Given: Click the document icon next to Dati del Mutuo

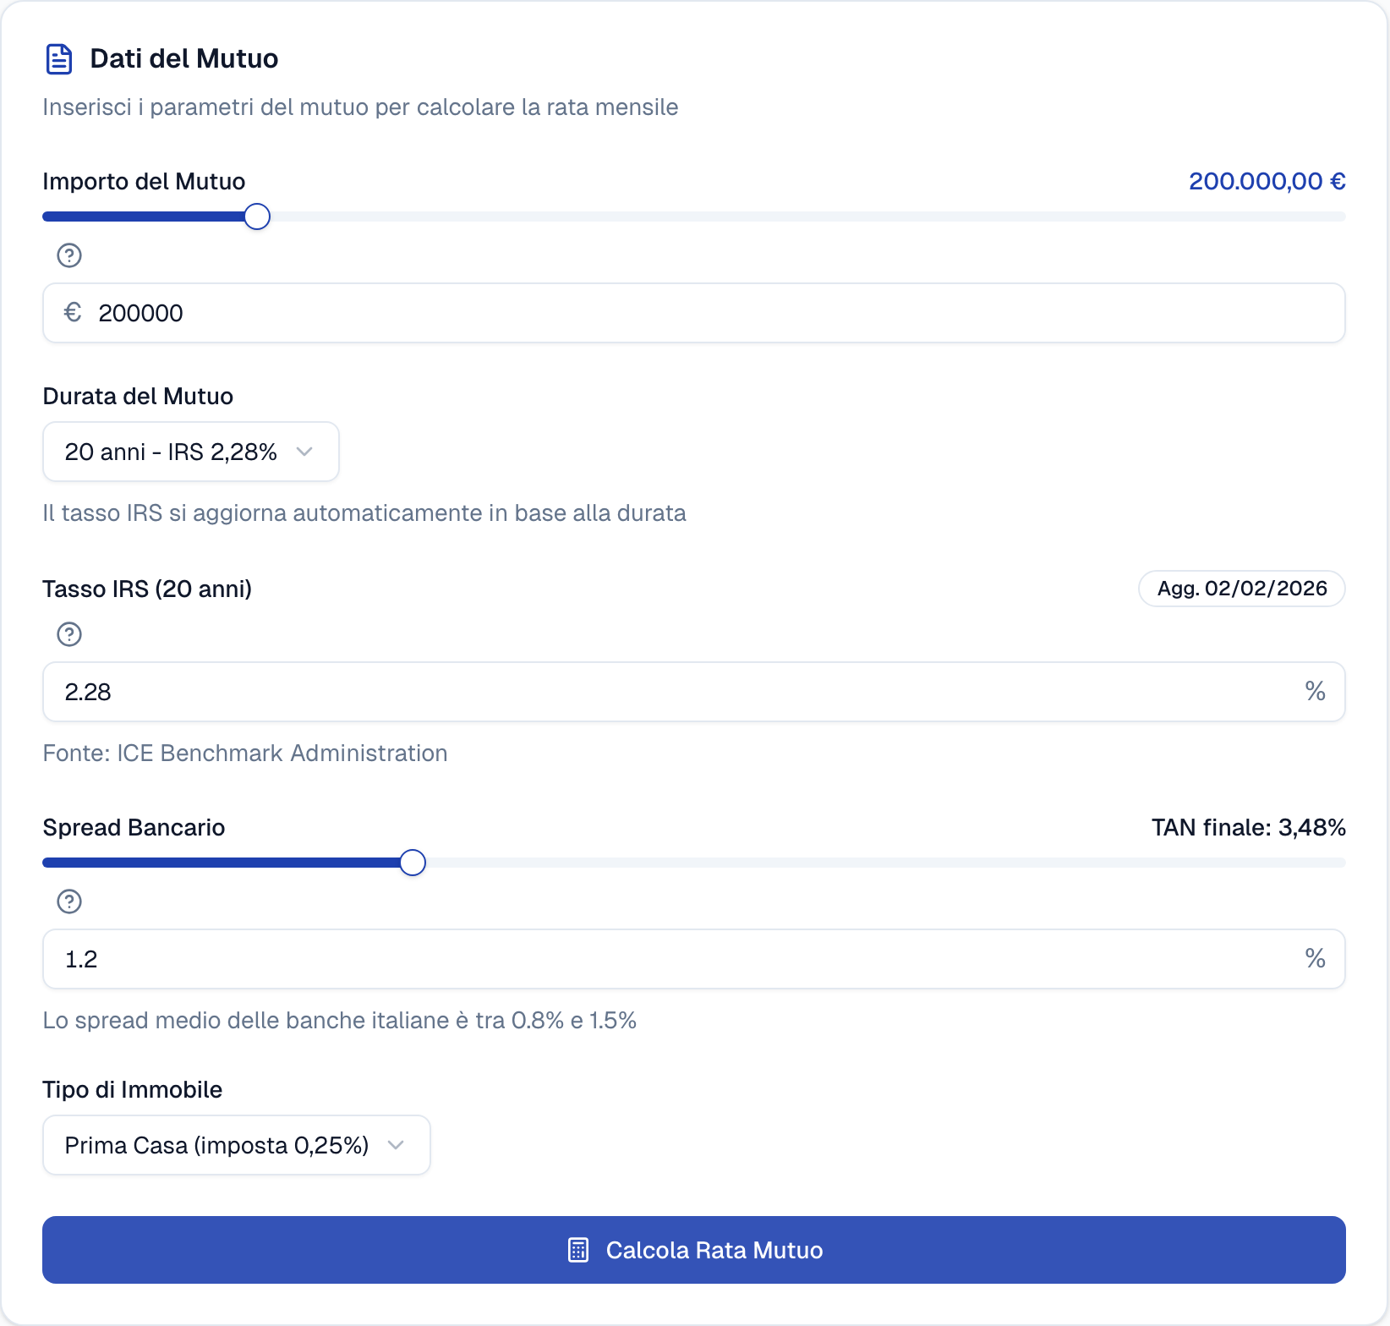Looking at the screenshot, I should point(59,58).
